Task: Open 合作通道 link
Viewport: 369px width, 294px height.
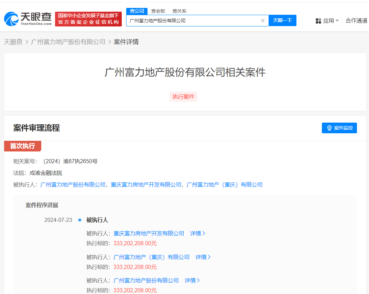Action: (356, 21)
